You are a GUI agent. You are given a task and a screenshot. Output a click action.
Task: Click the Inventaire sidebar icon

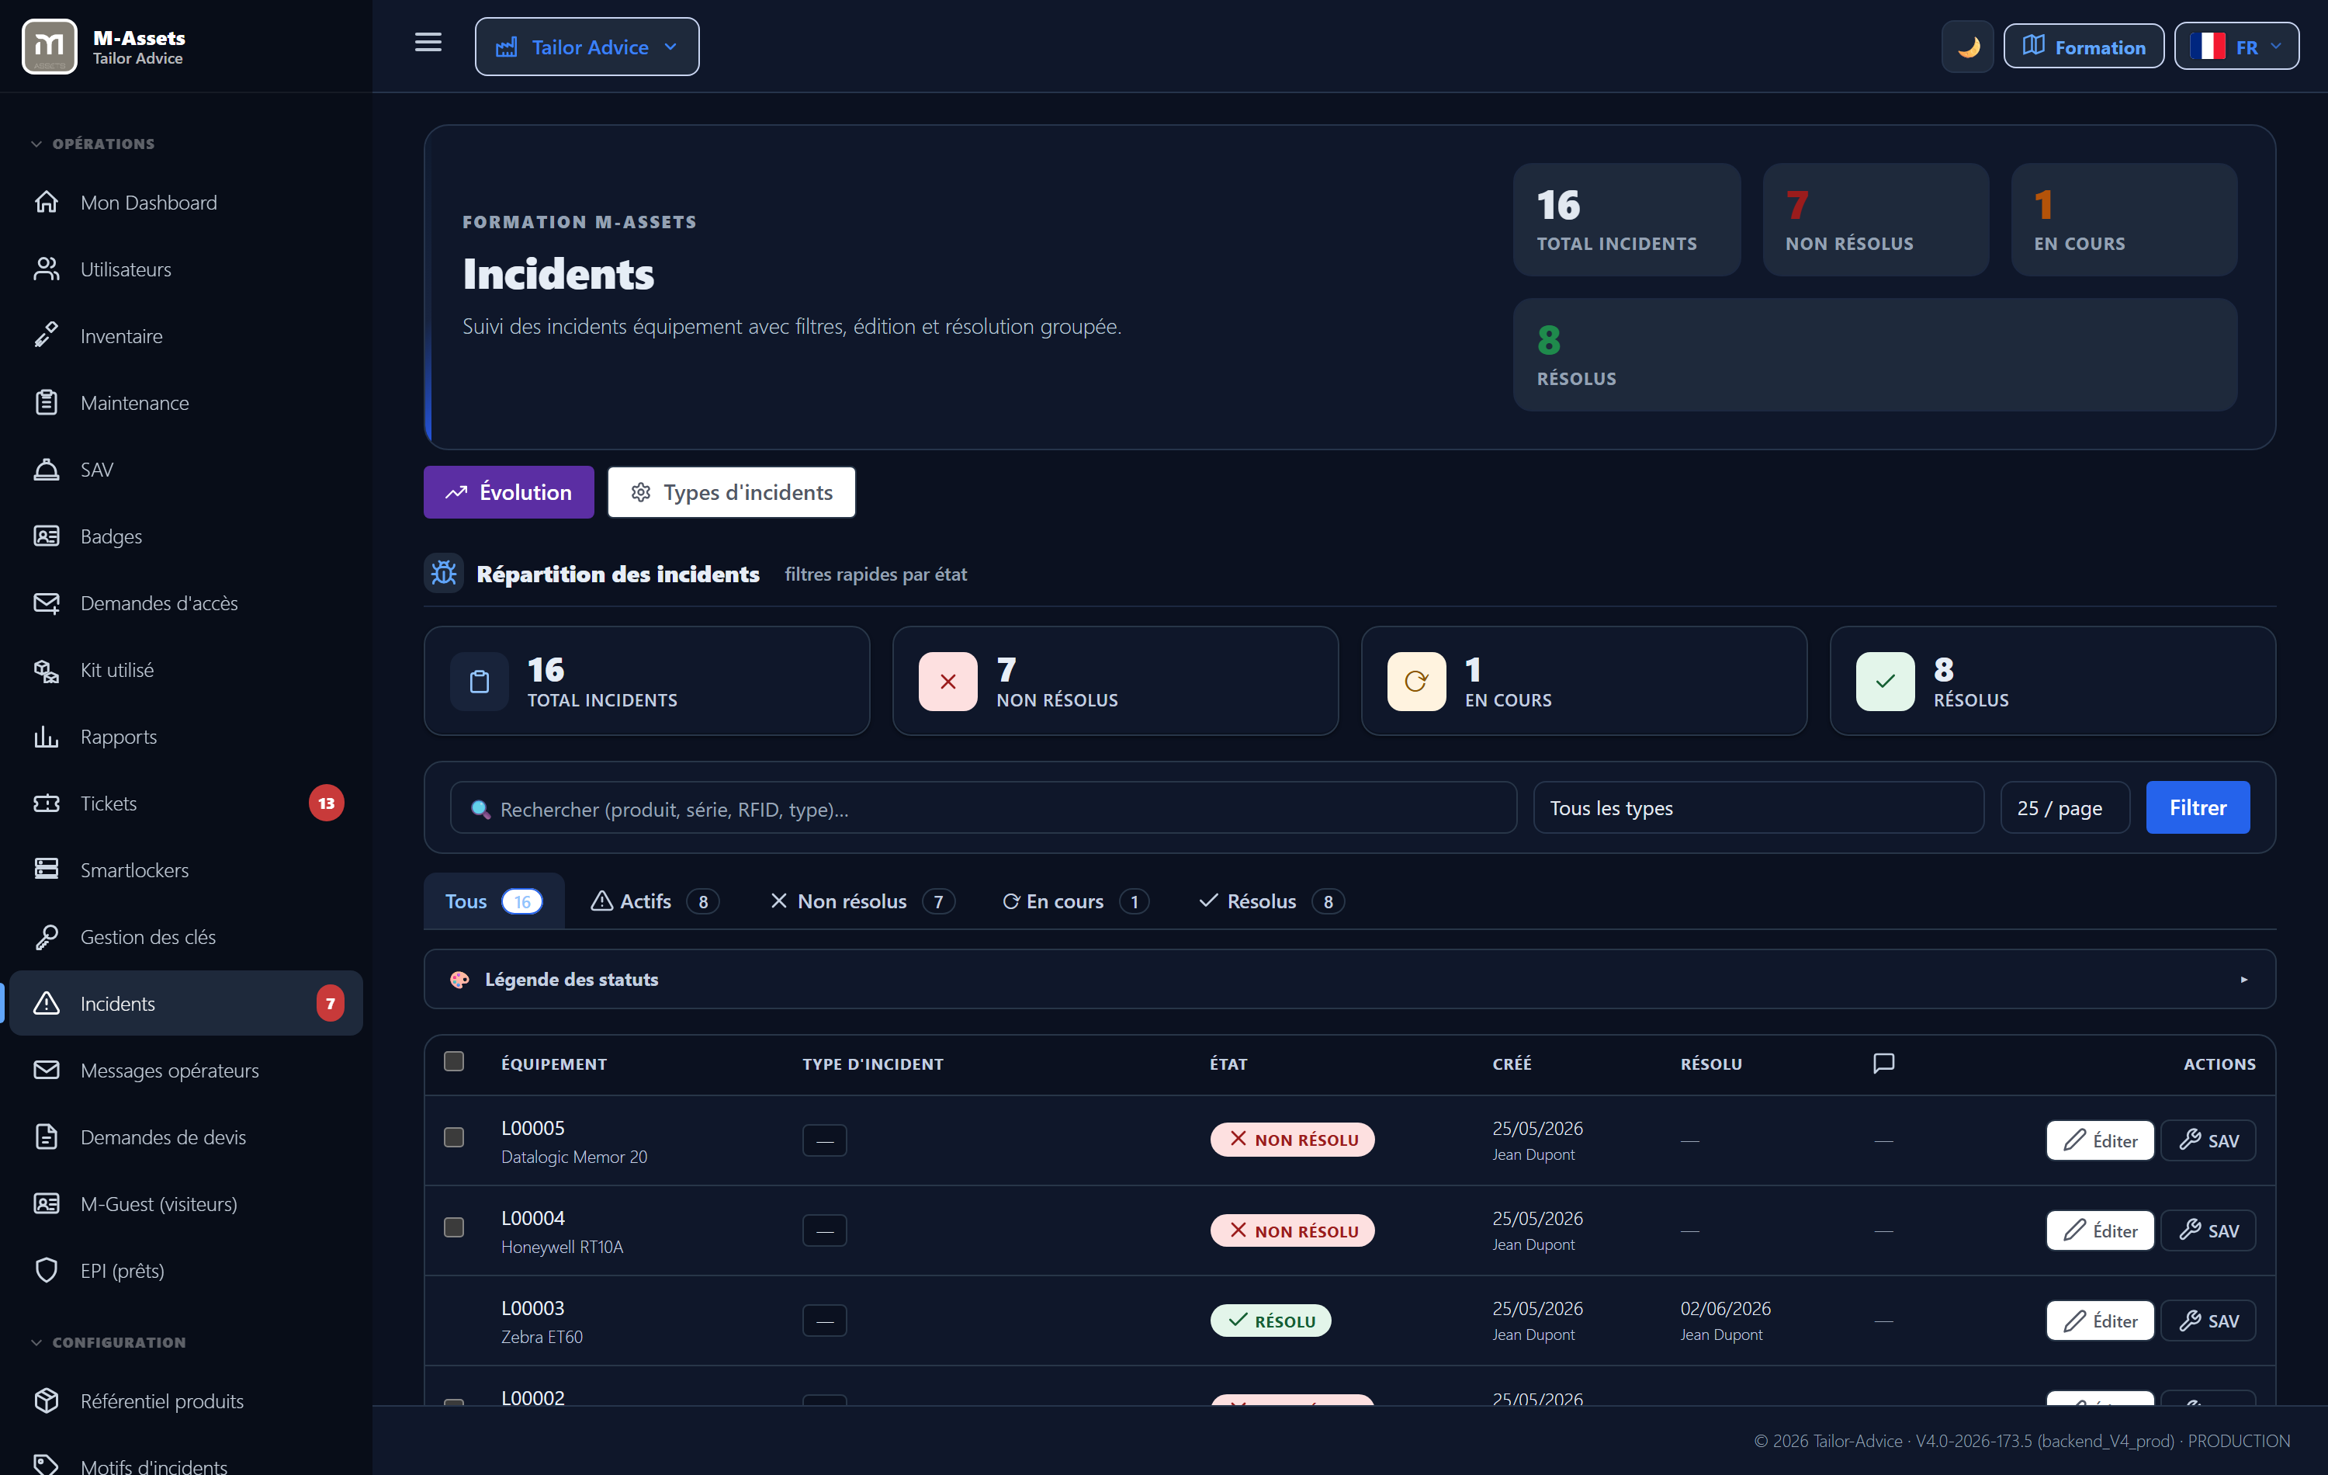coord(47,335)
